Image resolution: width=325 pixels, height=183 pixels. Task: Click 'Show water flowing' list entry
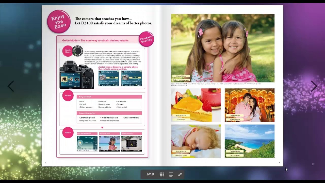pos(131,118)
